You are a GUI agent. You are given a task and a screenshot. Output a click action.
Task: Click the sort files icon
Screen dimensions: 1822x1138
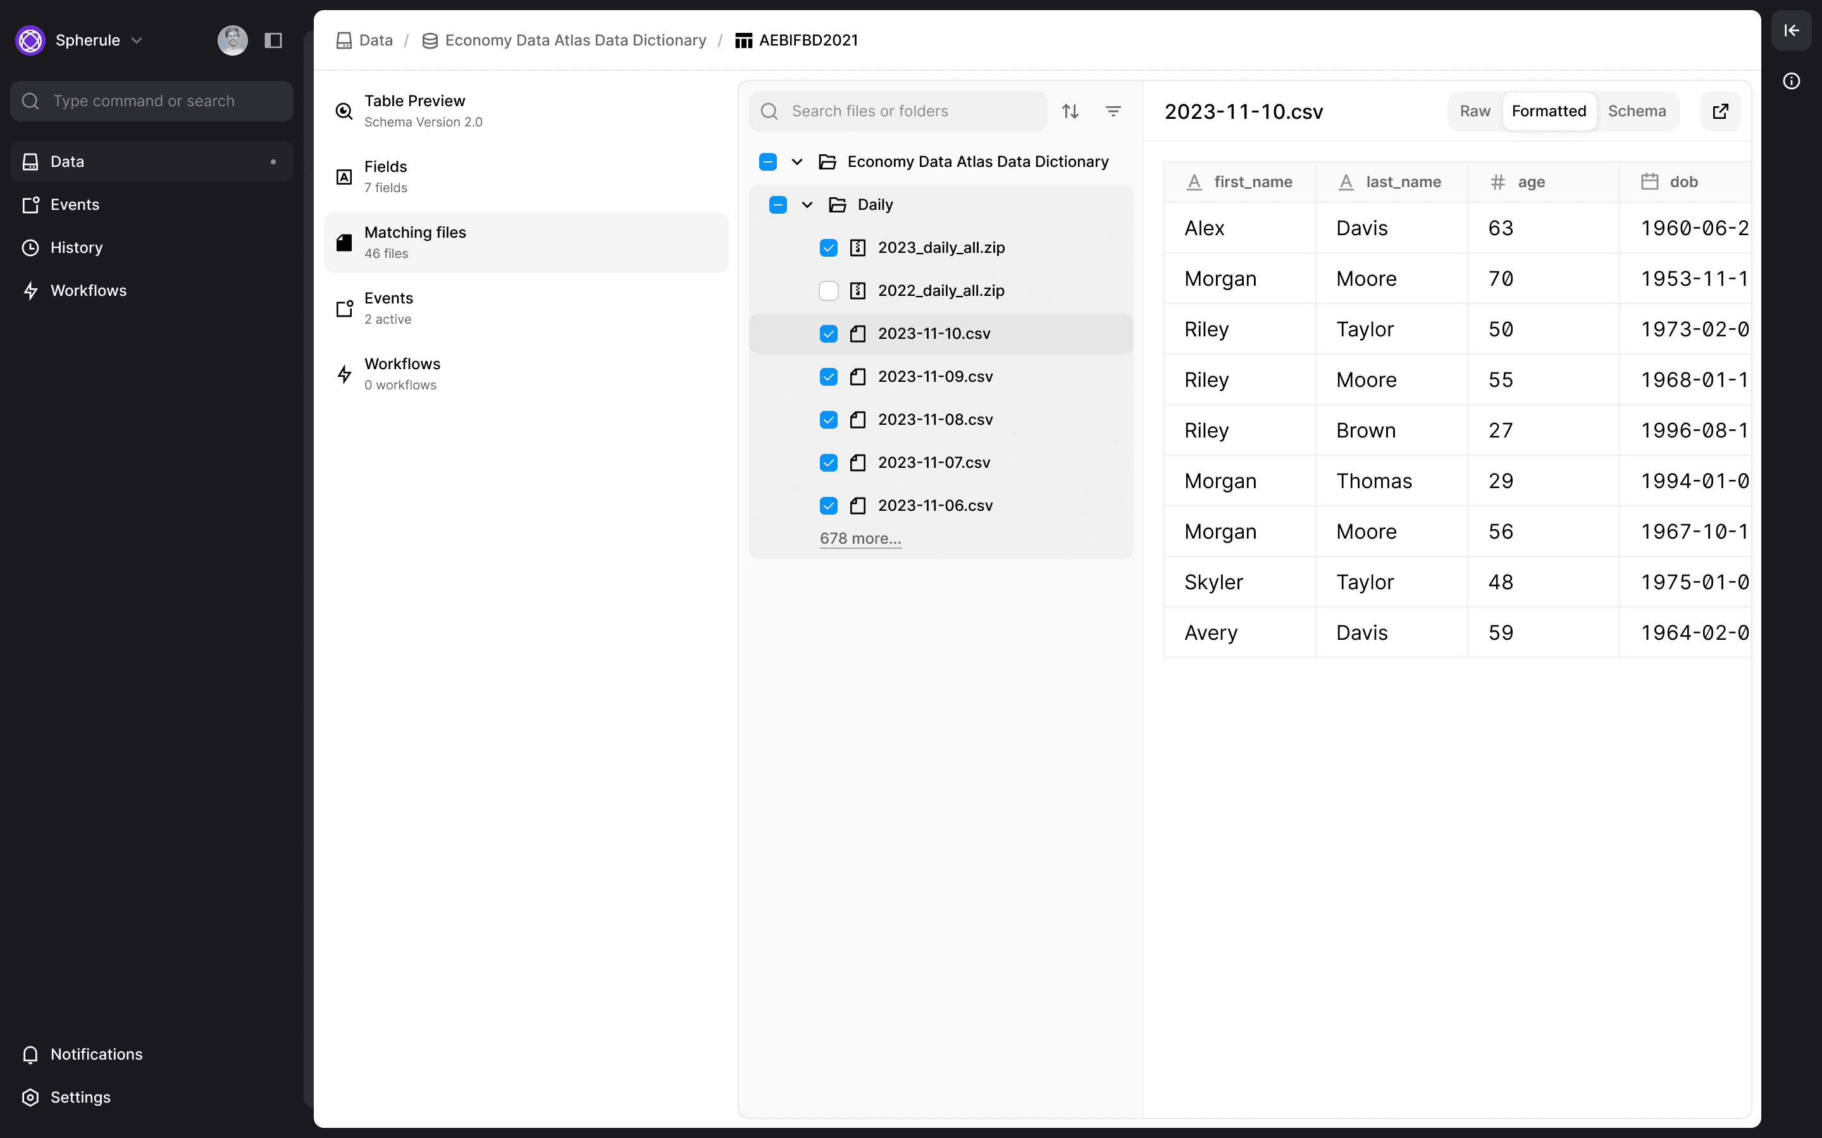1070,111
